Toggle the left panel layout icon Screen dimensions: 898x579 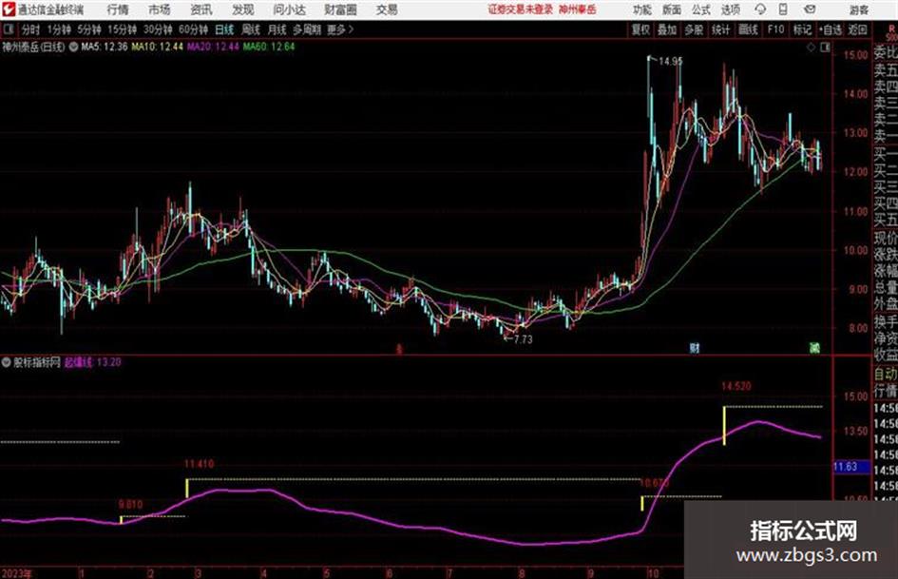(8, 29)
